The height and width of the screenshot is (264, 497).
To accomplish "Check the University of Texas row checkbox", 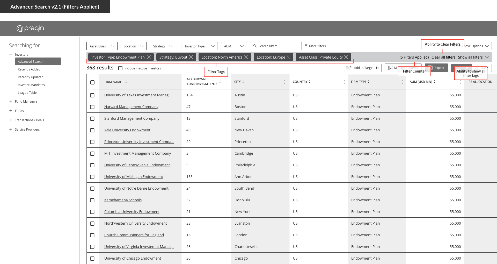I will pyautogui.click(x=92, y=95).
